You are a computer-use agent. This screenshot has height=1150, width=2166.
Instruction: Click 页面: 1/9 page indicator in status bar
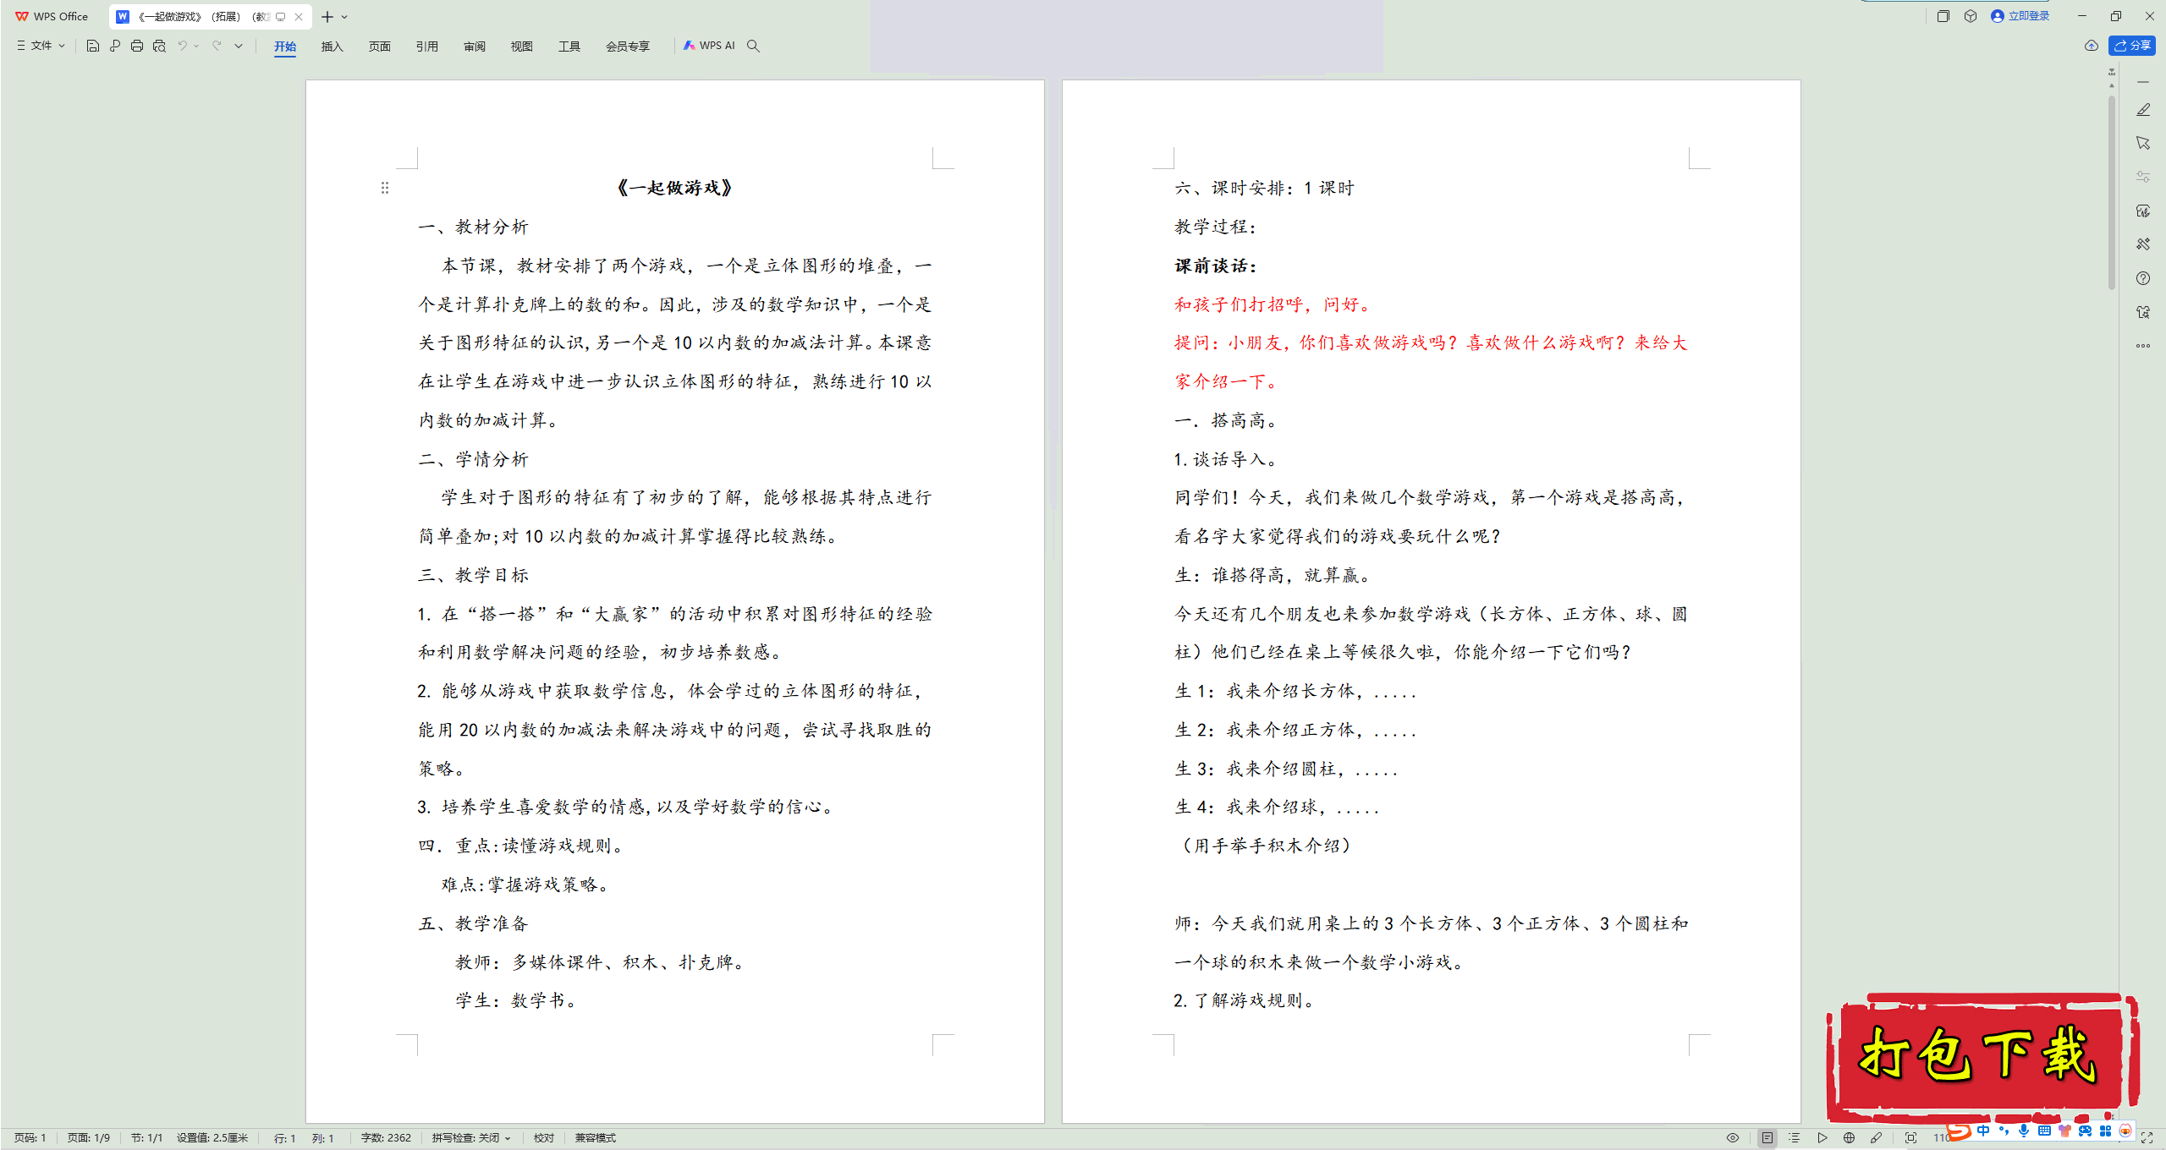89,1138
